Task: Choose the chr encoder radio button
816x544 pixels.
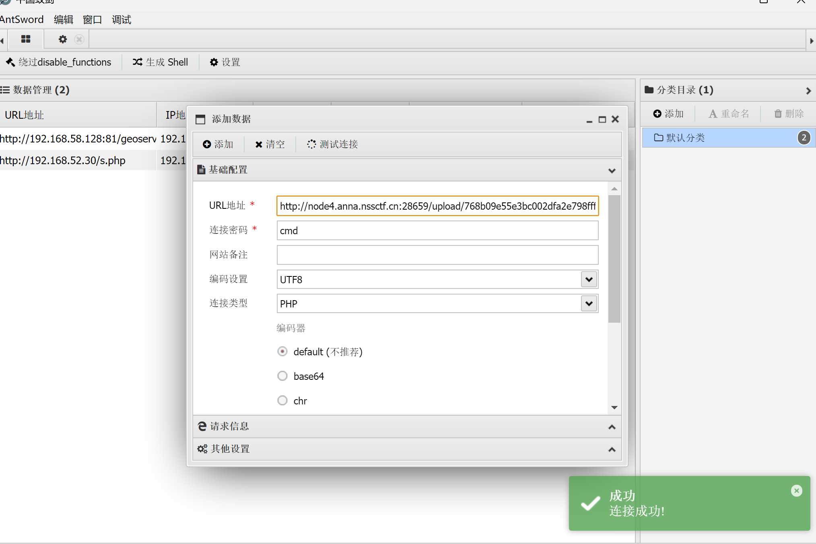Action: coord(282,400)
